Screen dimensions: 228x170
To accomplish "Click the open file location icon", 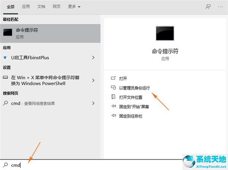I will (113, 97).
